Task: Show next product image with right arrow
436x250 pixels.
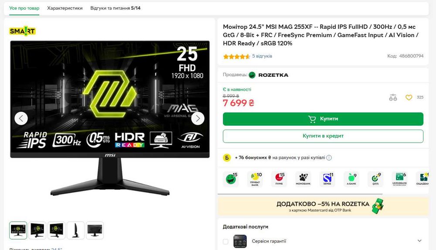Action: click(198, 118)
